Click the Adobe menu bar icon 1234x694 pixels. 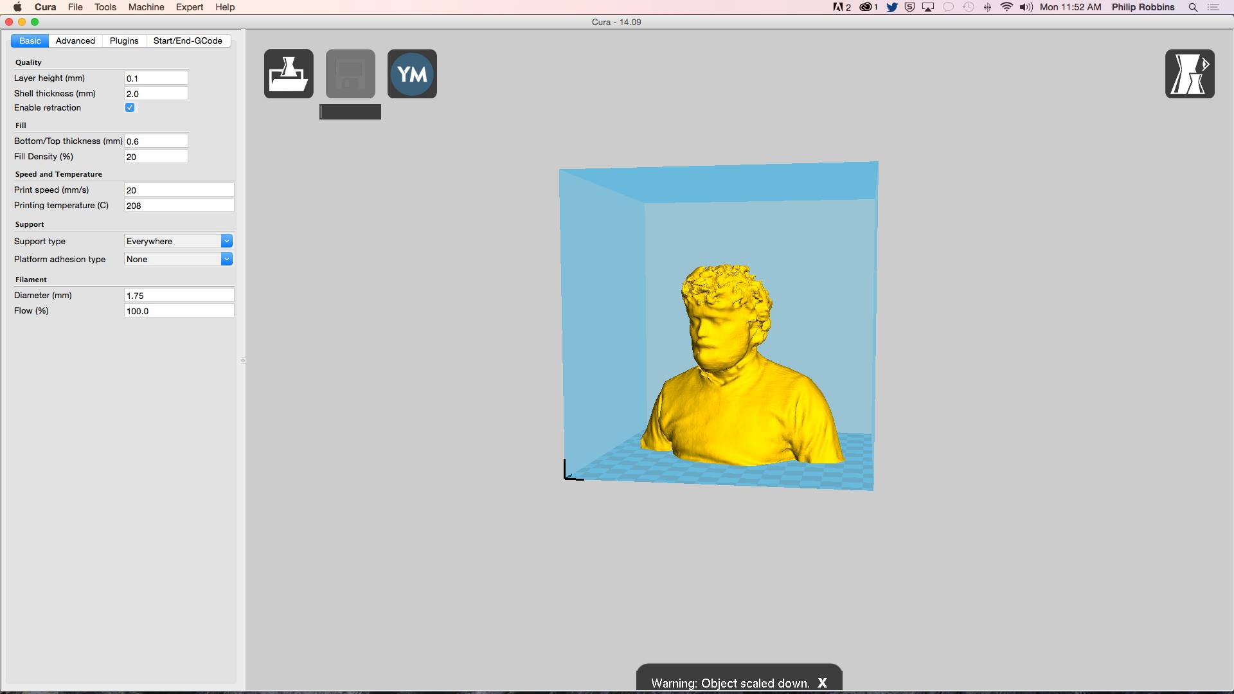coord(842,7)
